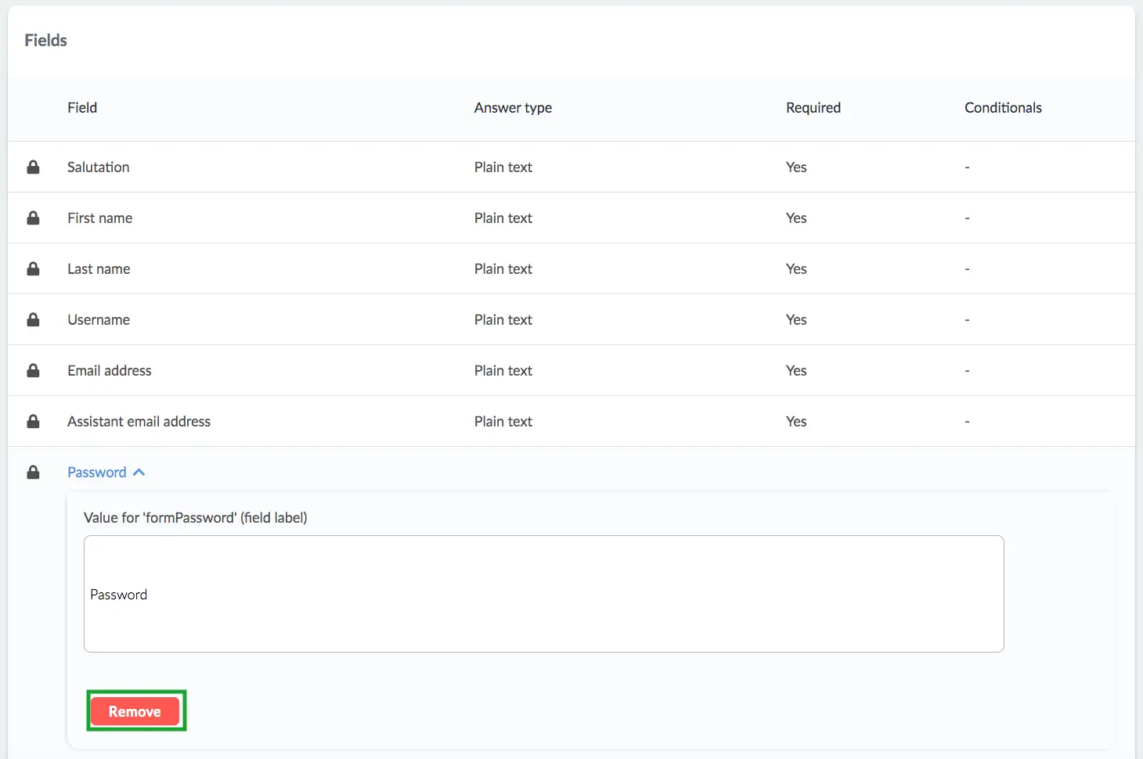
Task: Click Yes in Assistant email address row
Action: pyautogui.click(x=796, y=421)
